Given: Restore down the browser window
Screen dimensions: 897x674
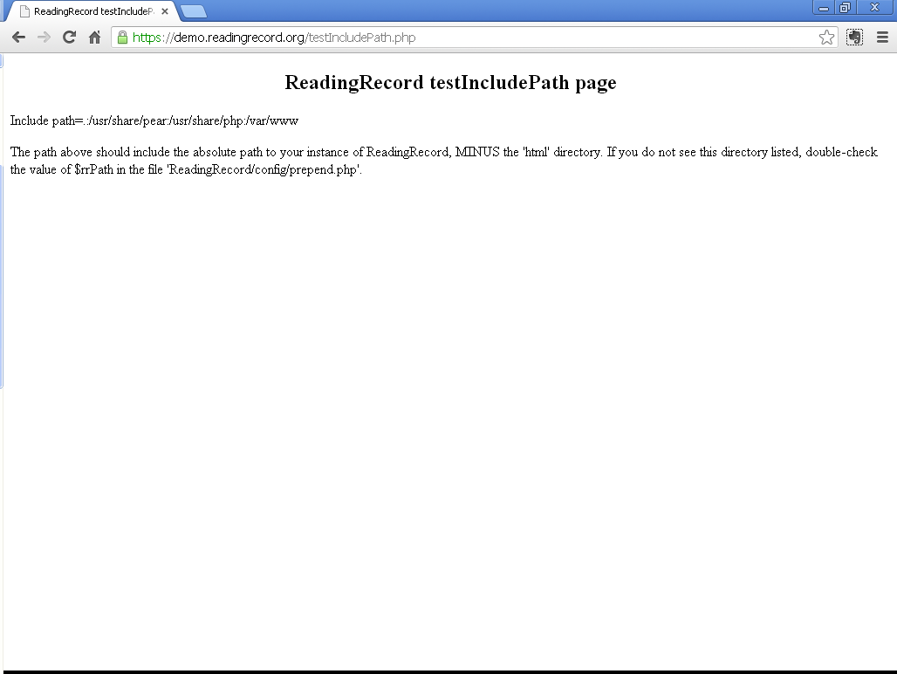Looking at the screenshot, I should pyautogui.click(x=845, y=8).
